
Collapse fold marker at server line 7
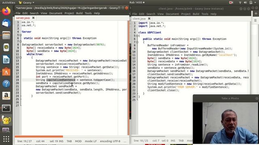(x=21, y=41)
